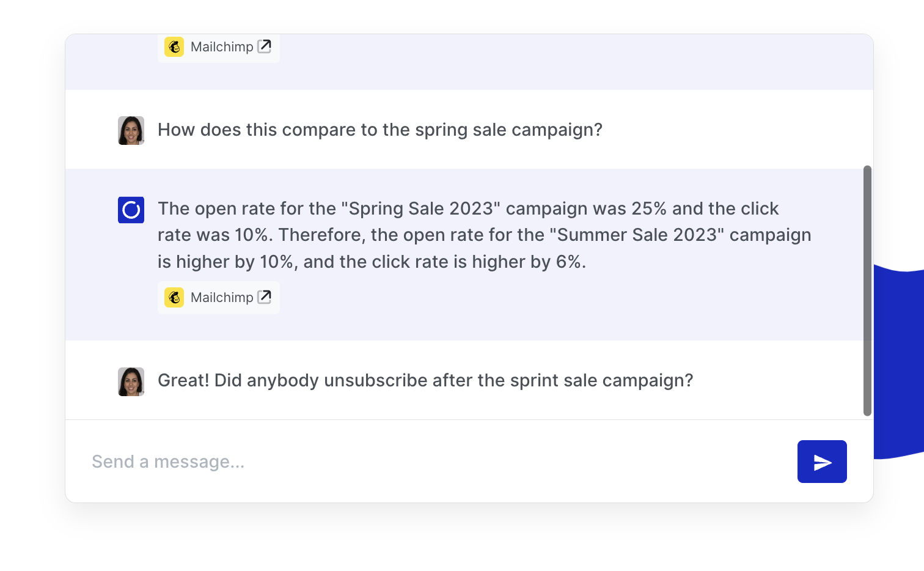Open the Mailchimp label below the Spring Sale answer
The width and height of the screenshot is (924, 571).
[221, 298]
